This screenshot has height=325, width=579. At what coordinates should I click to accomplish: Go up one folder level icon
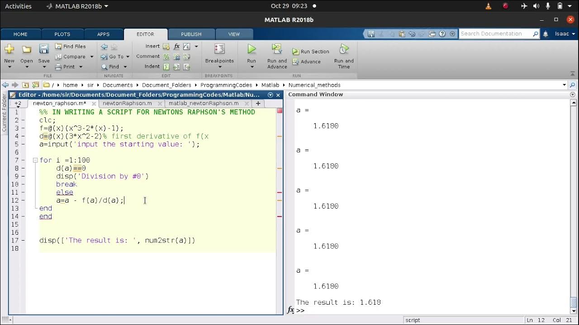(25, 85)
